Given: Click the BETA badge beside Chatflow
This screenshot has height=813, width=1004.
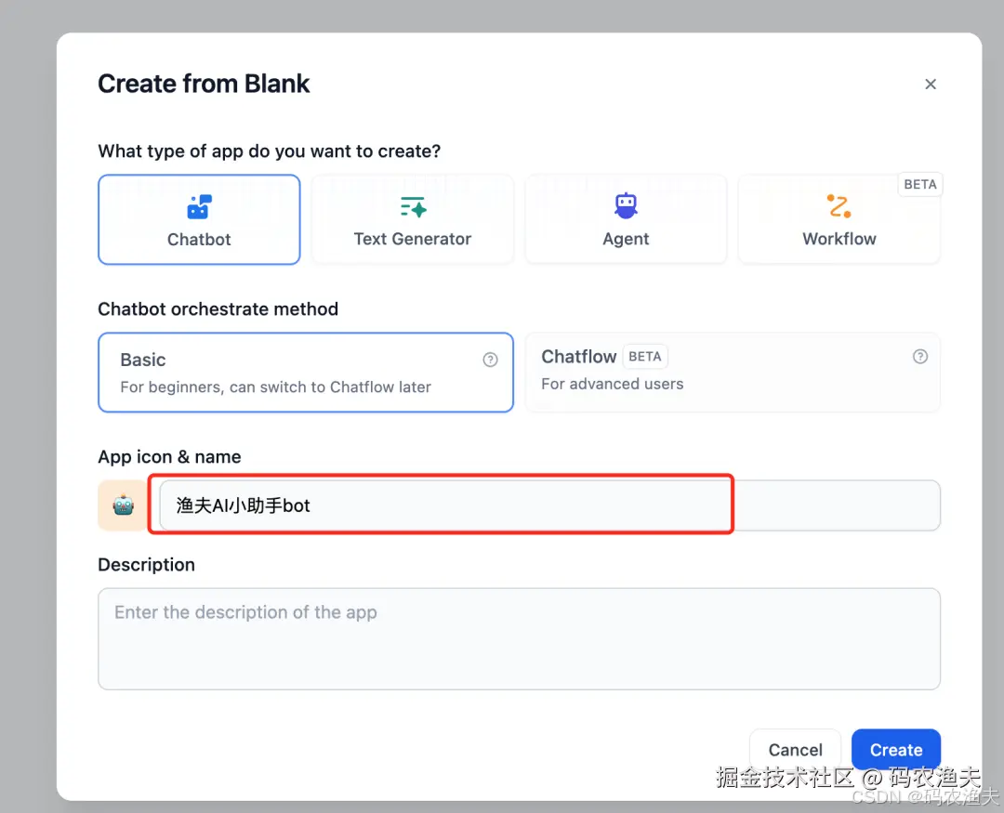Looking at the screenshot, I should click(x=645, y=357).
